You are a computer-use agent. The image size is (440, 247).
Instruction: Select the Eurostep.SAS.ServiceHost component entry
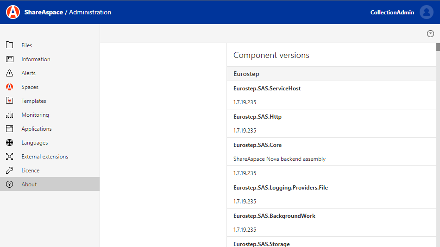pos(267,89)
